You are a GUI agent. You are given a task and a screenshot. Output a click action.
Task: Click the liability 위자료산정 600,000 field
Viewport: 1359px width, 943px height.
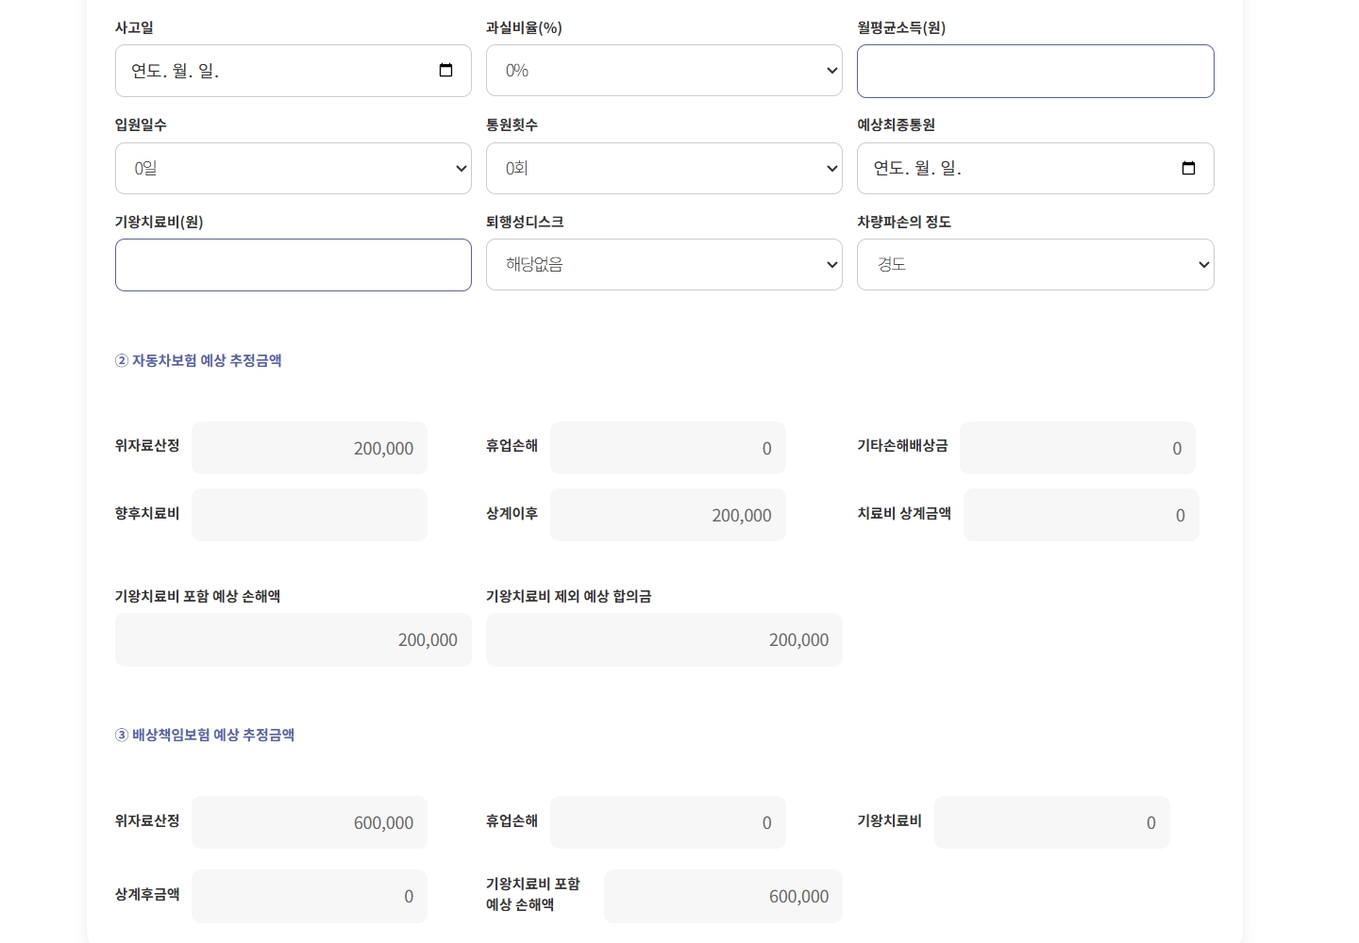[310, 822]
